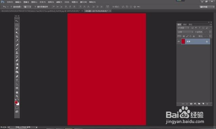Select the History Brush tool
Screen dimensions: 216x129
coord(17,56)
